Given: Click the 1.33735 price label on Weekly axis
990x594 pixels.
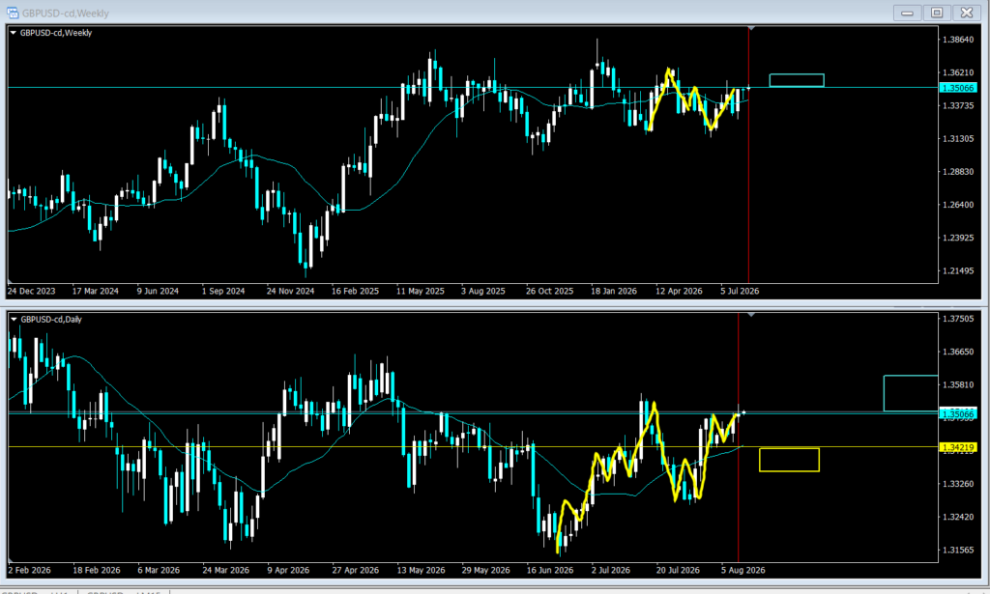Looking at the screenshot, I should pos(958,105).
